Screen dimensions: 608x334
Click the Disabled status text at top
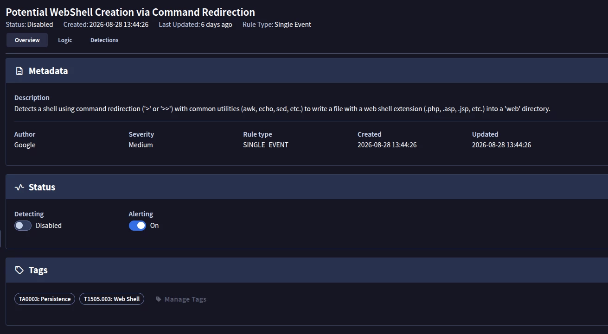pos(40,25)
